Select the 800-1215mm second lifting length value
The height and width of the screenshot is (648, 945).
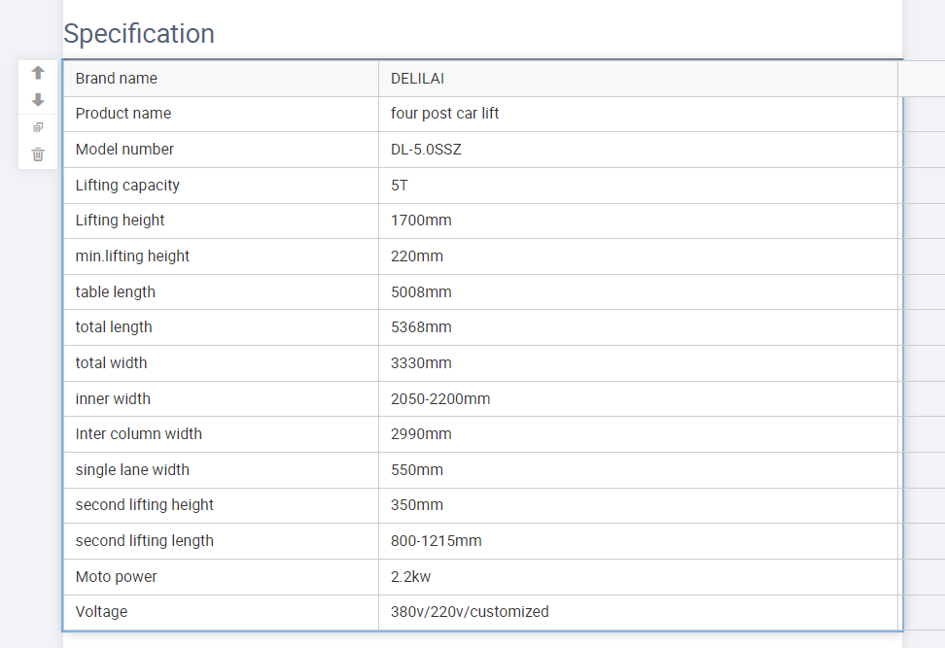coord(437,541)
